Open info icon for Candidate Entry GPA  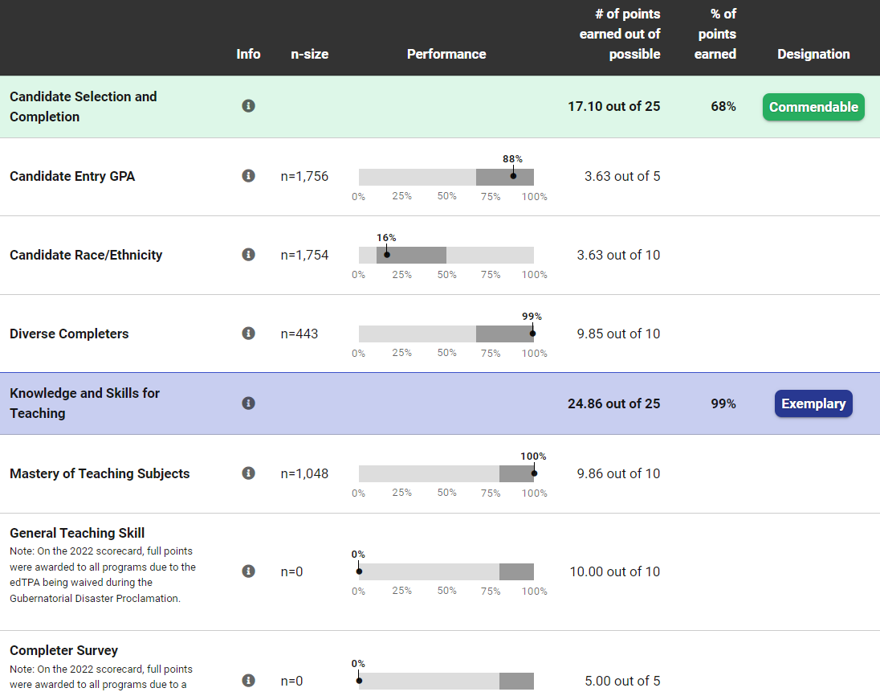pyautogui.click(x=248, y=176)
